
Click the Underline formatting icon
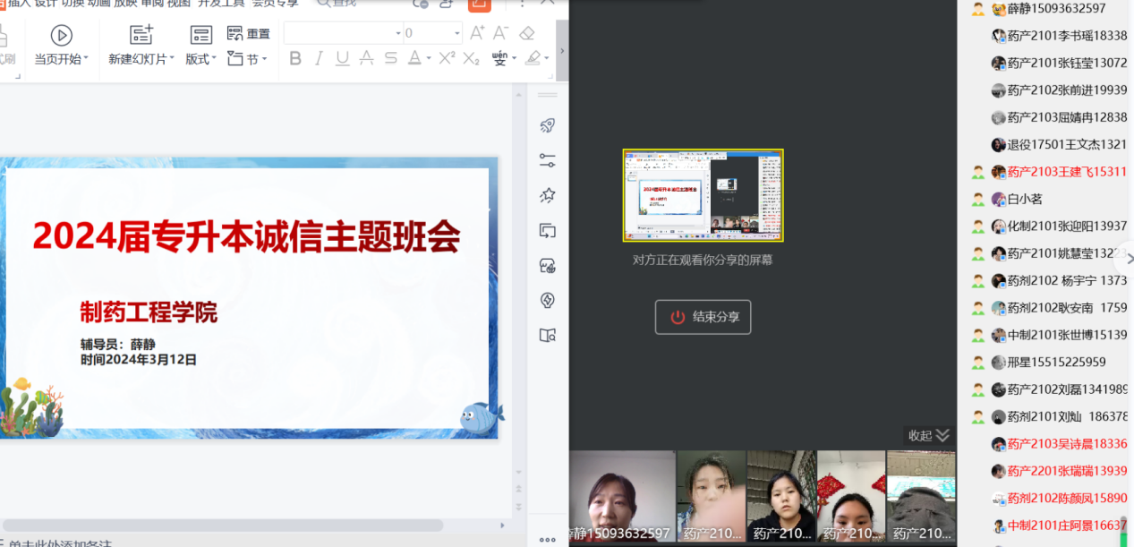[x=343, y=59]
